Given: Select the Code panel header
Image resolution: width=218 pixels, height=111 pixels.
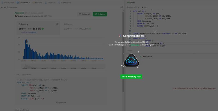Looking at the screenshot, I should pyautogui.click(x=131, y=3).
